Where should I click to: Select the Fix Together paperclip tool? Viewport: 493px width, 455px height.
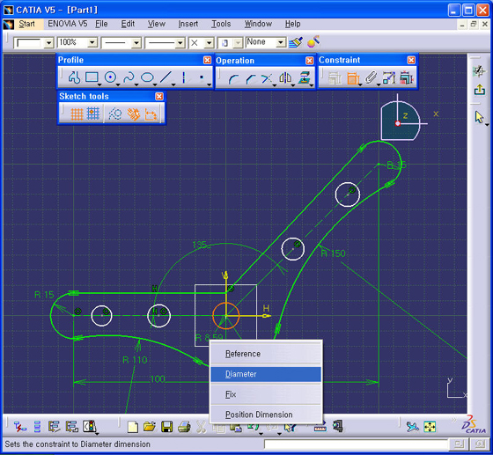(x=371, y=77)
